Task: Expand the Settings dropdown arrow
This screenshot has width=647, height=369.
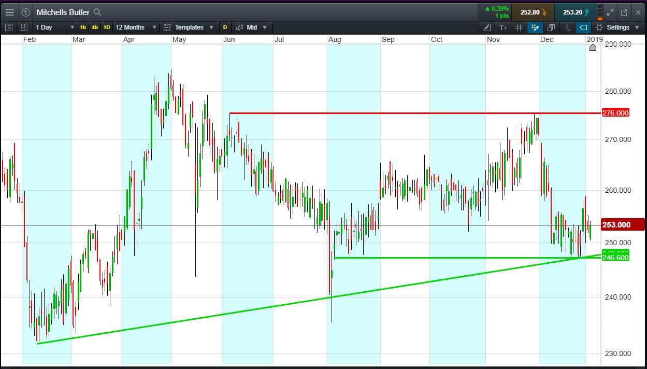Action: [638, 27]
